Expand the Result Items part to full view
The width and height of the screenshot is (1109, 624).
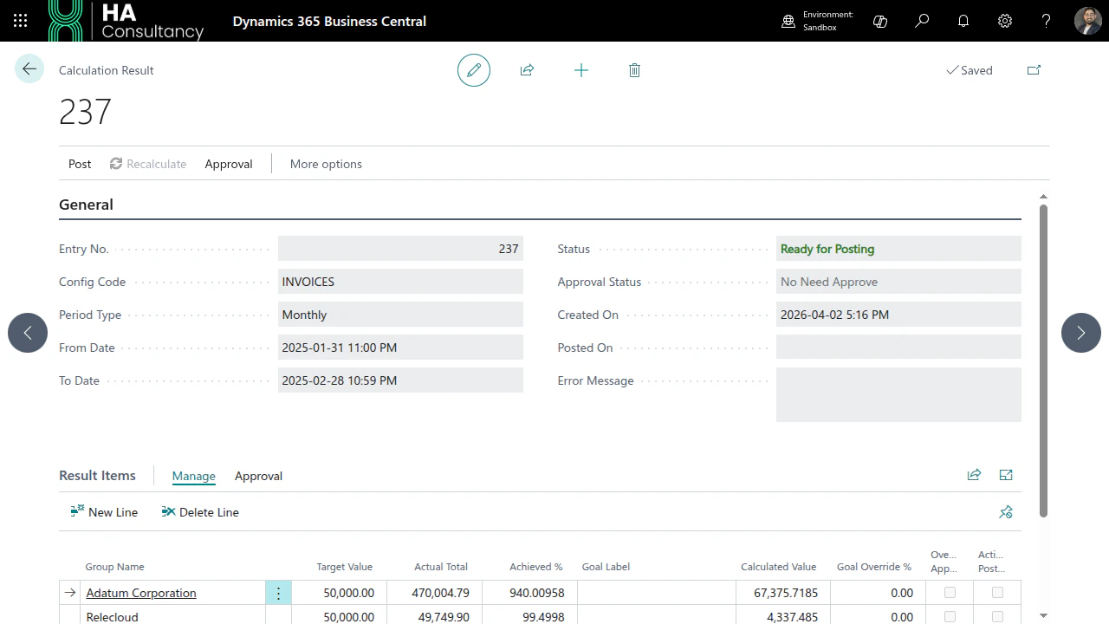[1006, 475]
